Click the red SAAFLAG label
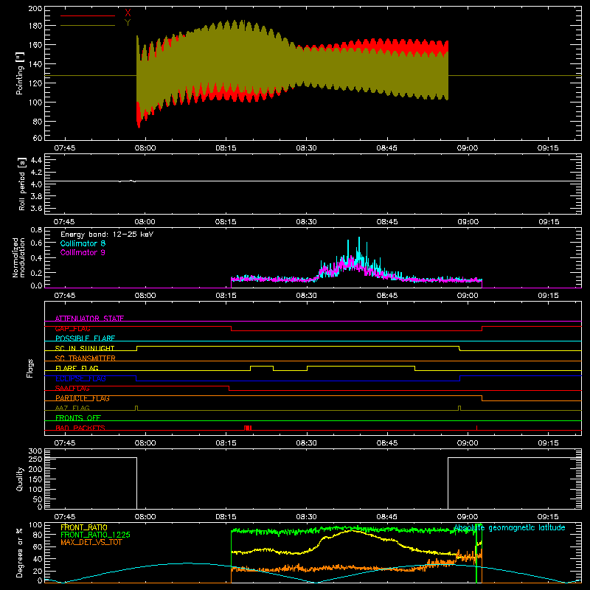Image resolution: width=590 pixels, height=590 pixels. (x=72, y=389)
